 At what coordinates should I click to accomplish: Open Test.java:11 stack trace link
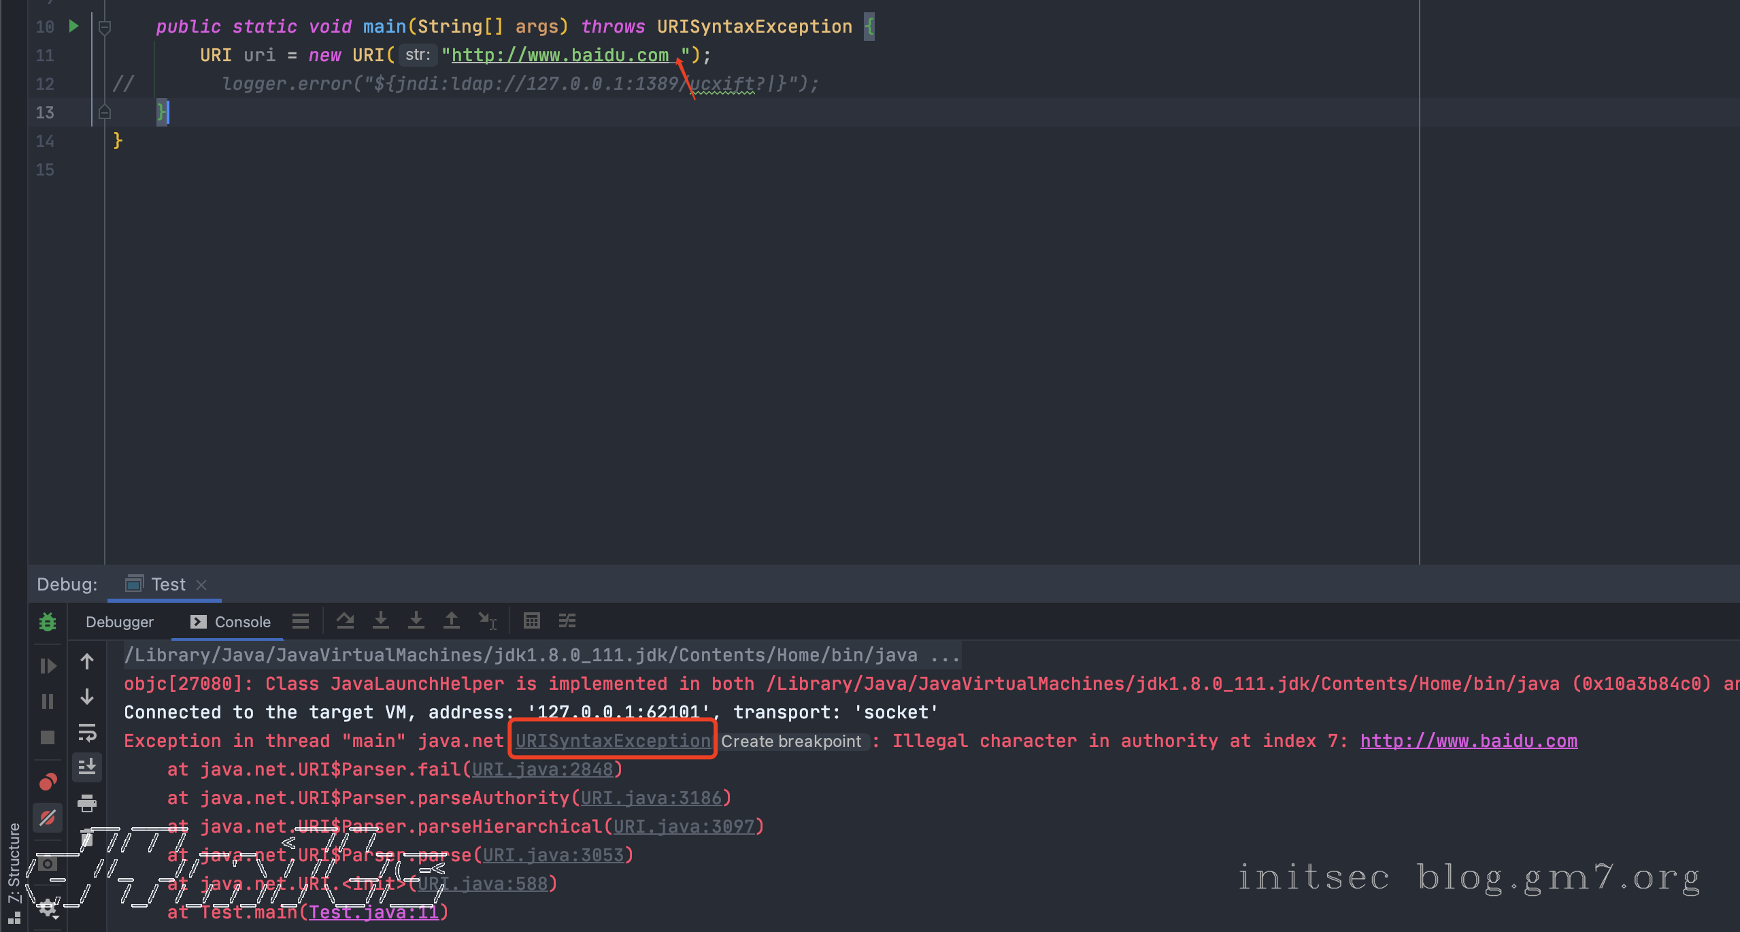(x=373, y=912)
